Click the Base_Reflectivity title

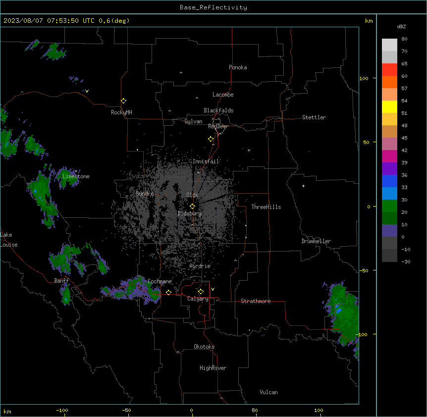[213, 7]
